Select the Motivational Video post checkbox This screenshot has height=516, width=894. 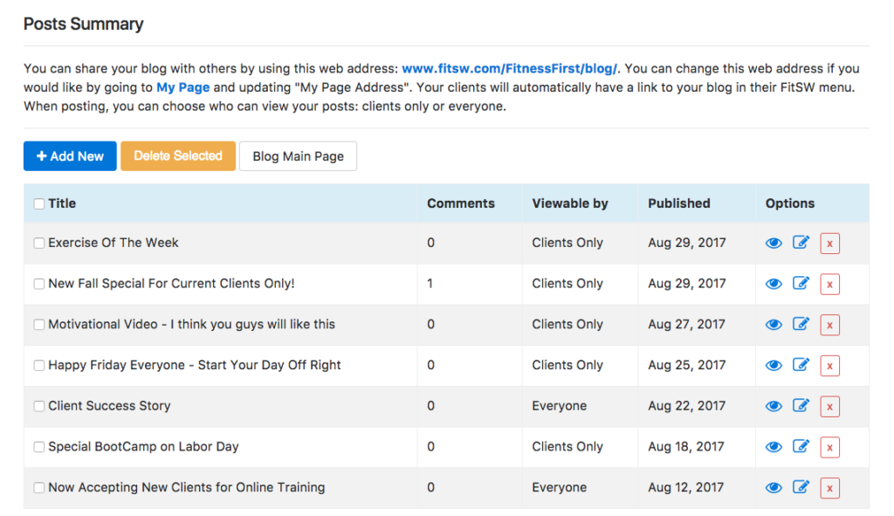(38, 325)
